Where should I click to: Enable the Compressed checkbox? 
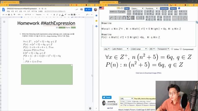pos(181,49)
